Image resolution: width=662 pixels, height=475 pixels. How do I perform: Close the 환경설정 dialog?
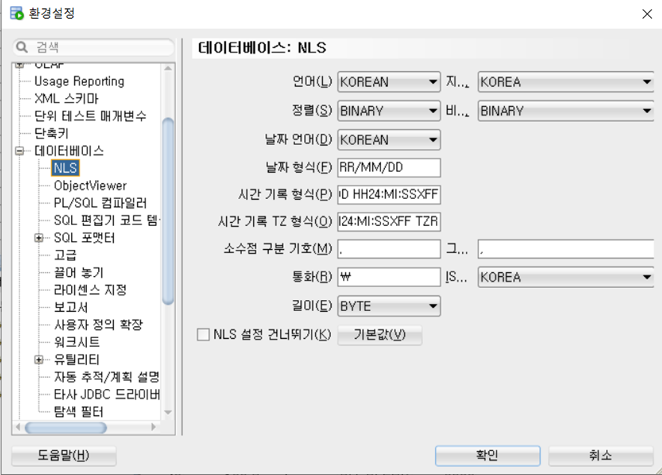click(x=647, y=14)
